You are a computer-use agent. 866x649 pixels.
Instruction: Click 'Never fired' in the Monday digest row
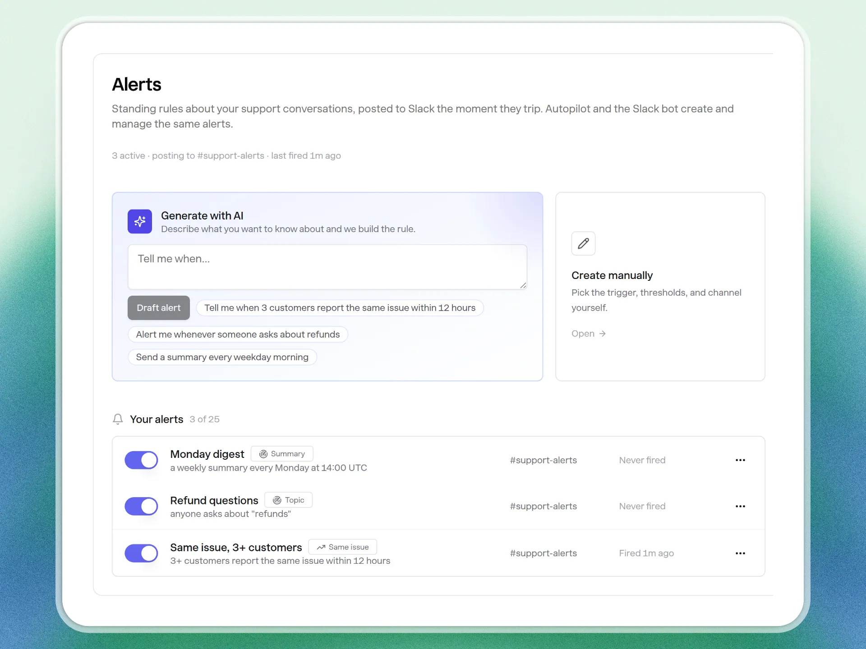pyautogui.click(x=642, y=460)
